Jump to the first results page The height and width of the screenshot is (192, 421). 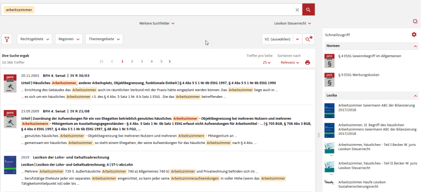click(x=102, y=61)
